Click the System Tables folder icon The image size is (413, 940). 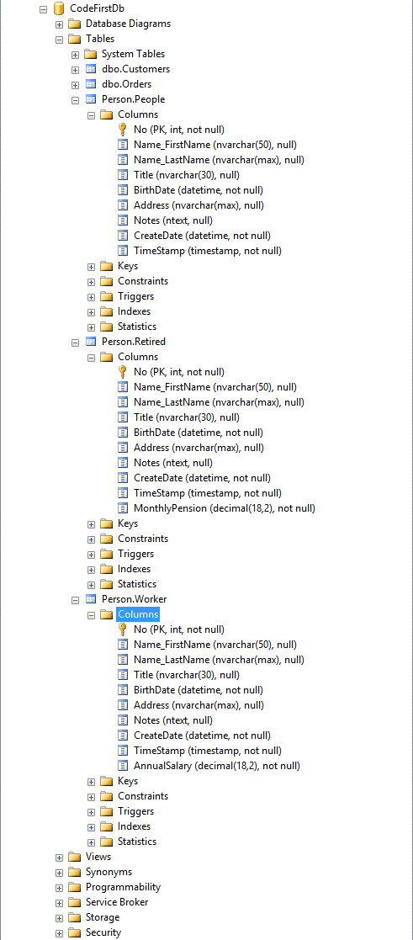91,54
